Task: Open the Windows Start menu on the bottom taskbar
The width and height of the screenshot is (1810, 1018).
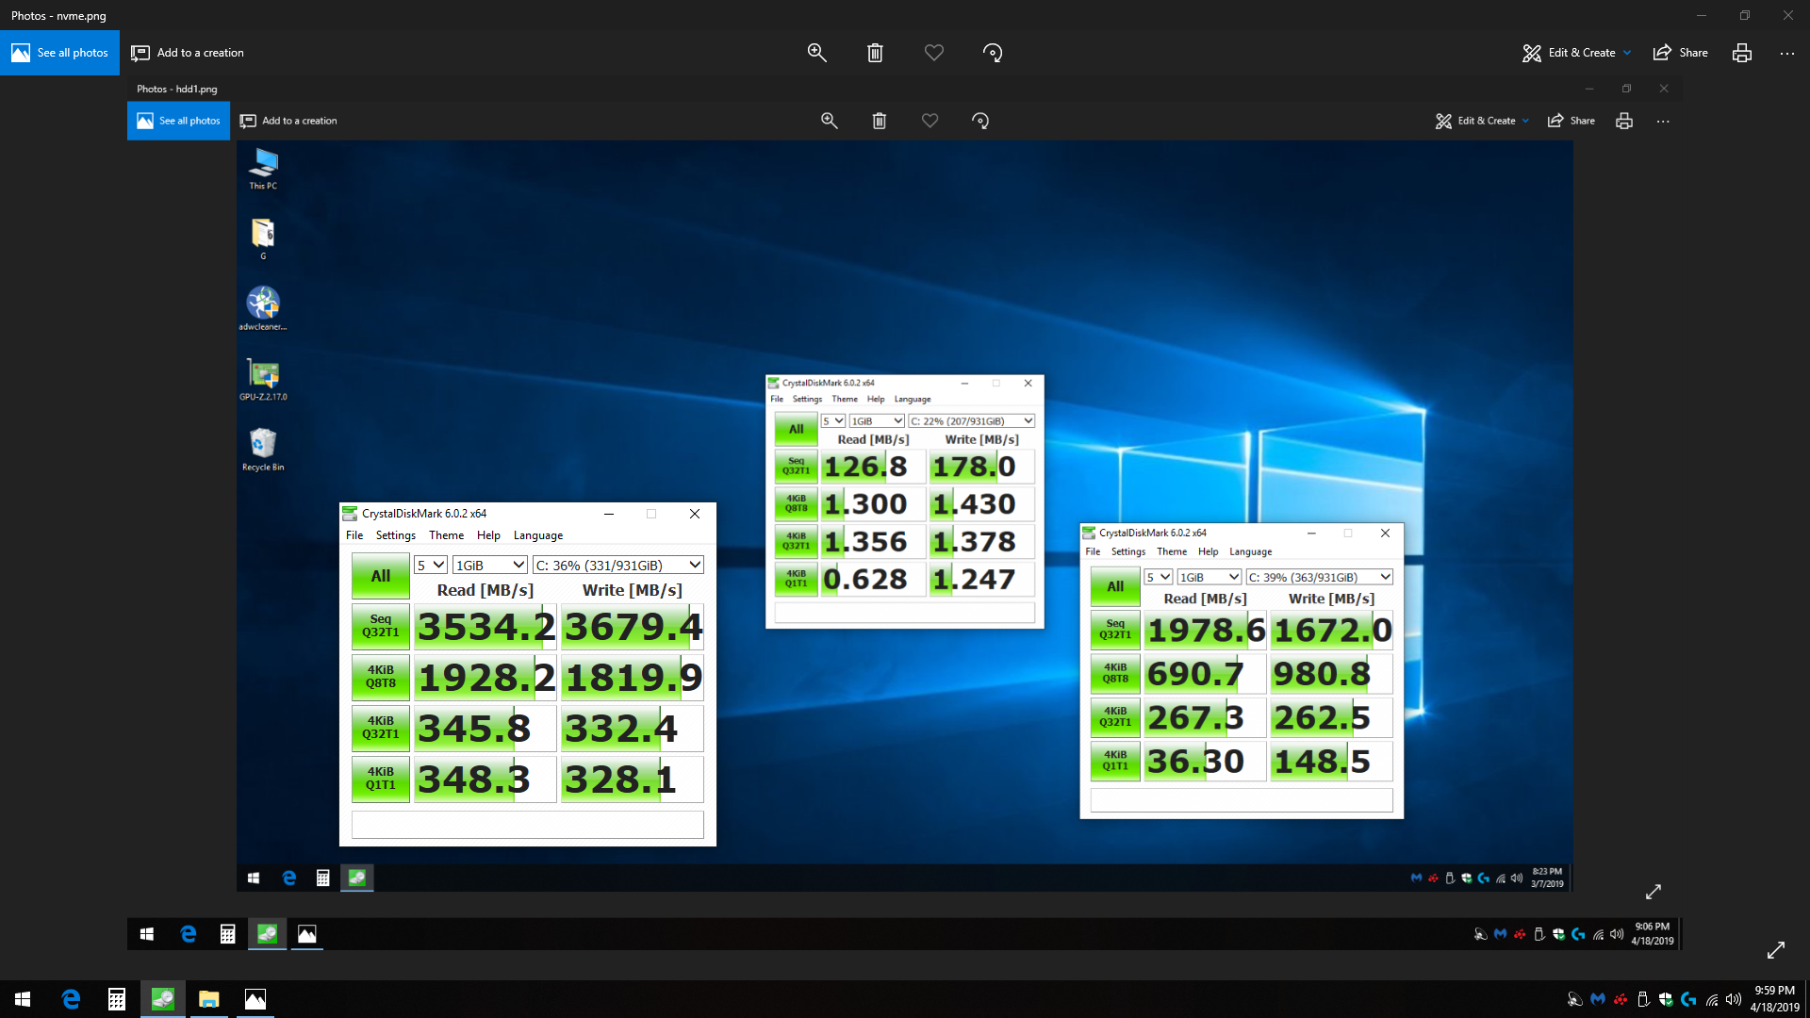Action: point(23,999)
